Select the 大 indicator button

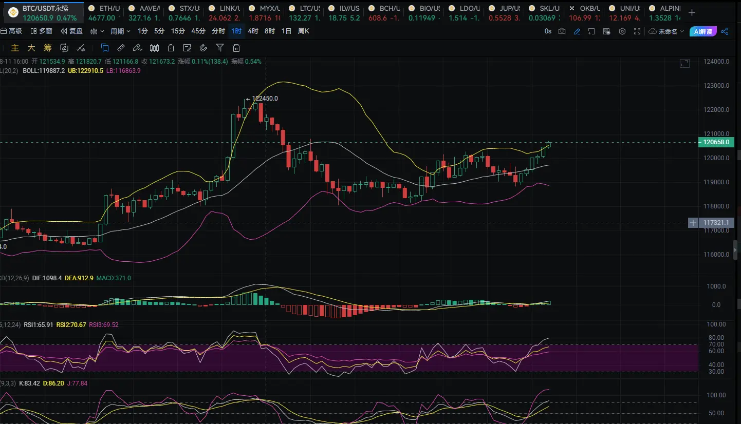click(x=31, y=48)
